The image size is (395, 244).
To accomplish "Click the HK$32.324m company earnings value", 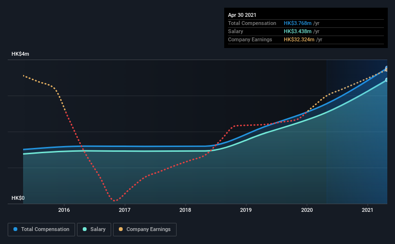I will tap(299, 40).
